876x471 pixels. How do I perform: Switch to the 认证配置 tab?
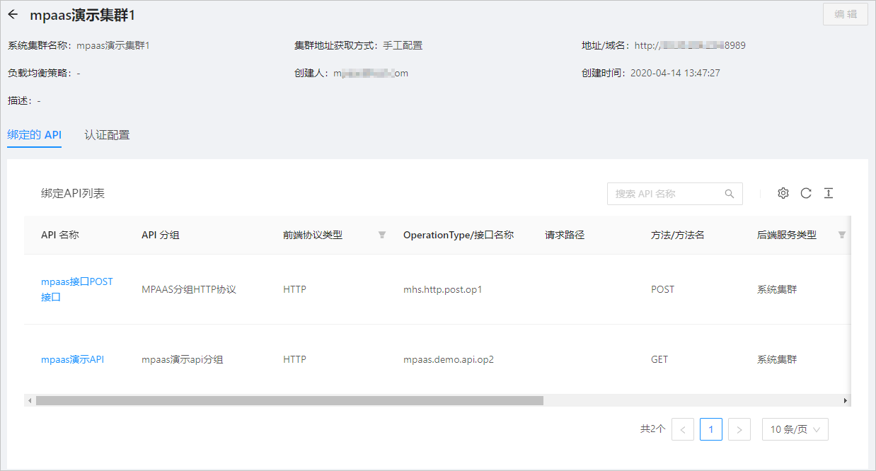click(x=107, y=134)
